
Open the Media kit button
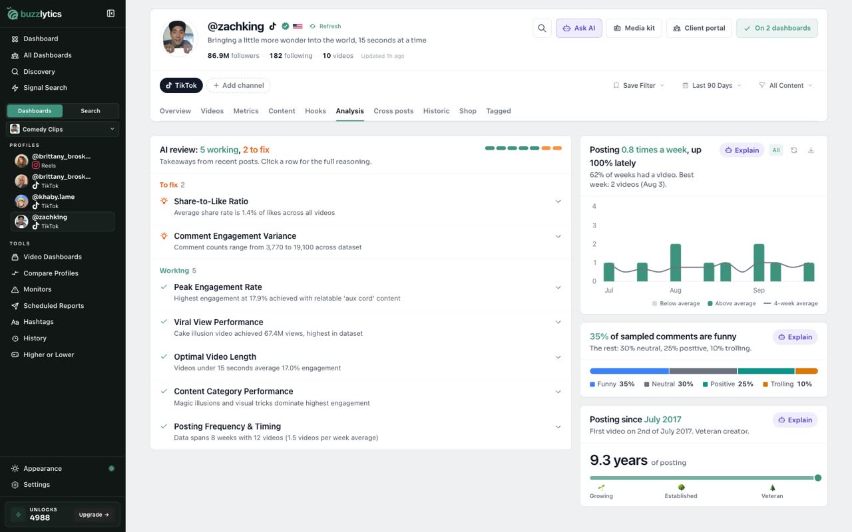tap(634, 28)
